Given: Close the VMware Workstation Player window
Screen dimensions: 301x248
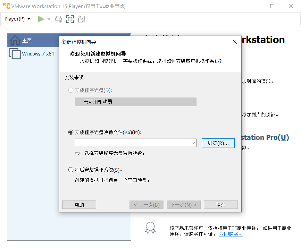Looking at the screenshot, I should pos(291,6).
